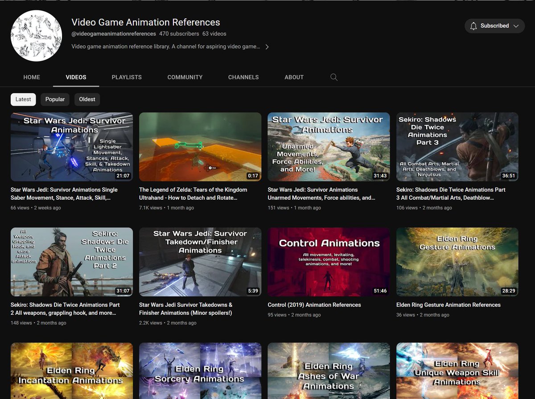This screenshot has height=399, width=535.
Task: Click title 'The Legend of Zelda: Tears of the Kingdom'
Action: [193, 193]
